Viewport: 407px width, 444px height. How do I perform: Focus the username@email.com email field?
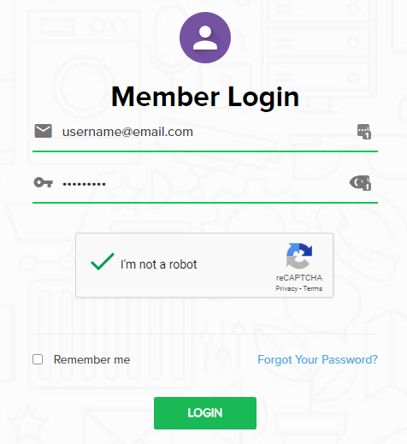pos(205,132)
